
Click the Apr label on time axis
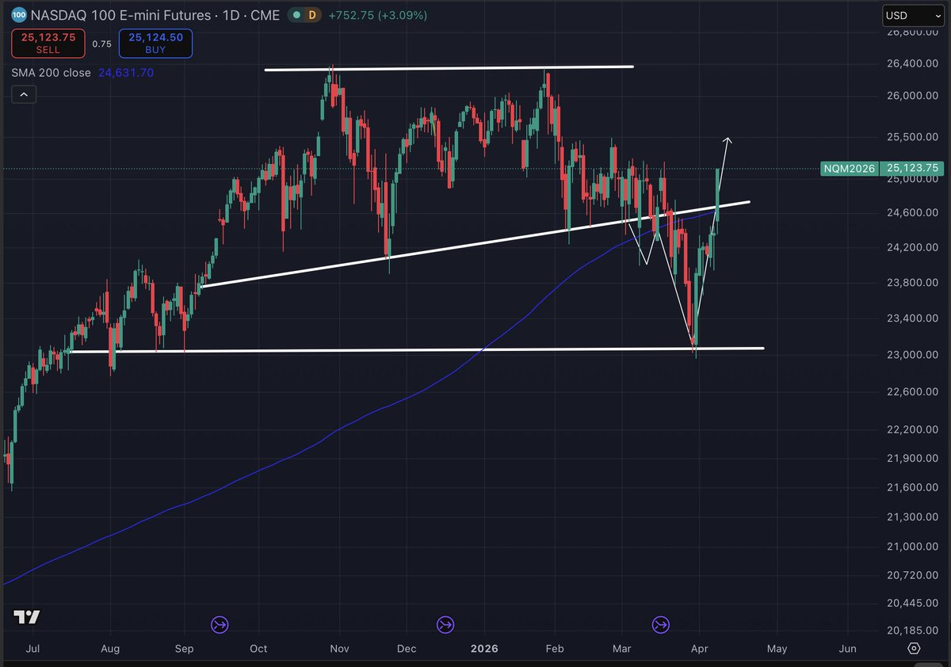(x=700, y=649)
